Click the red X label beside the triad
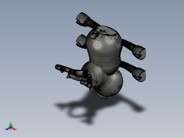The height and width of the screenshot is (138, 184). (16, 129)
